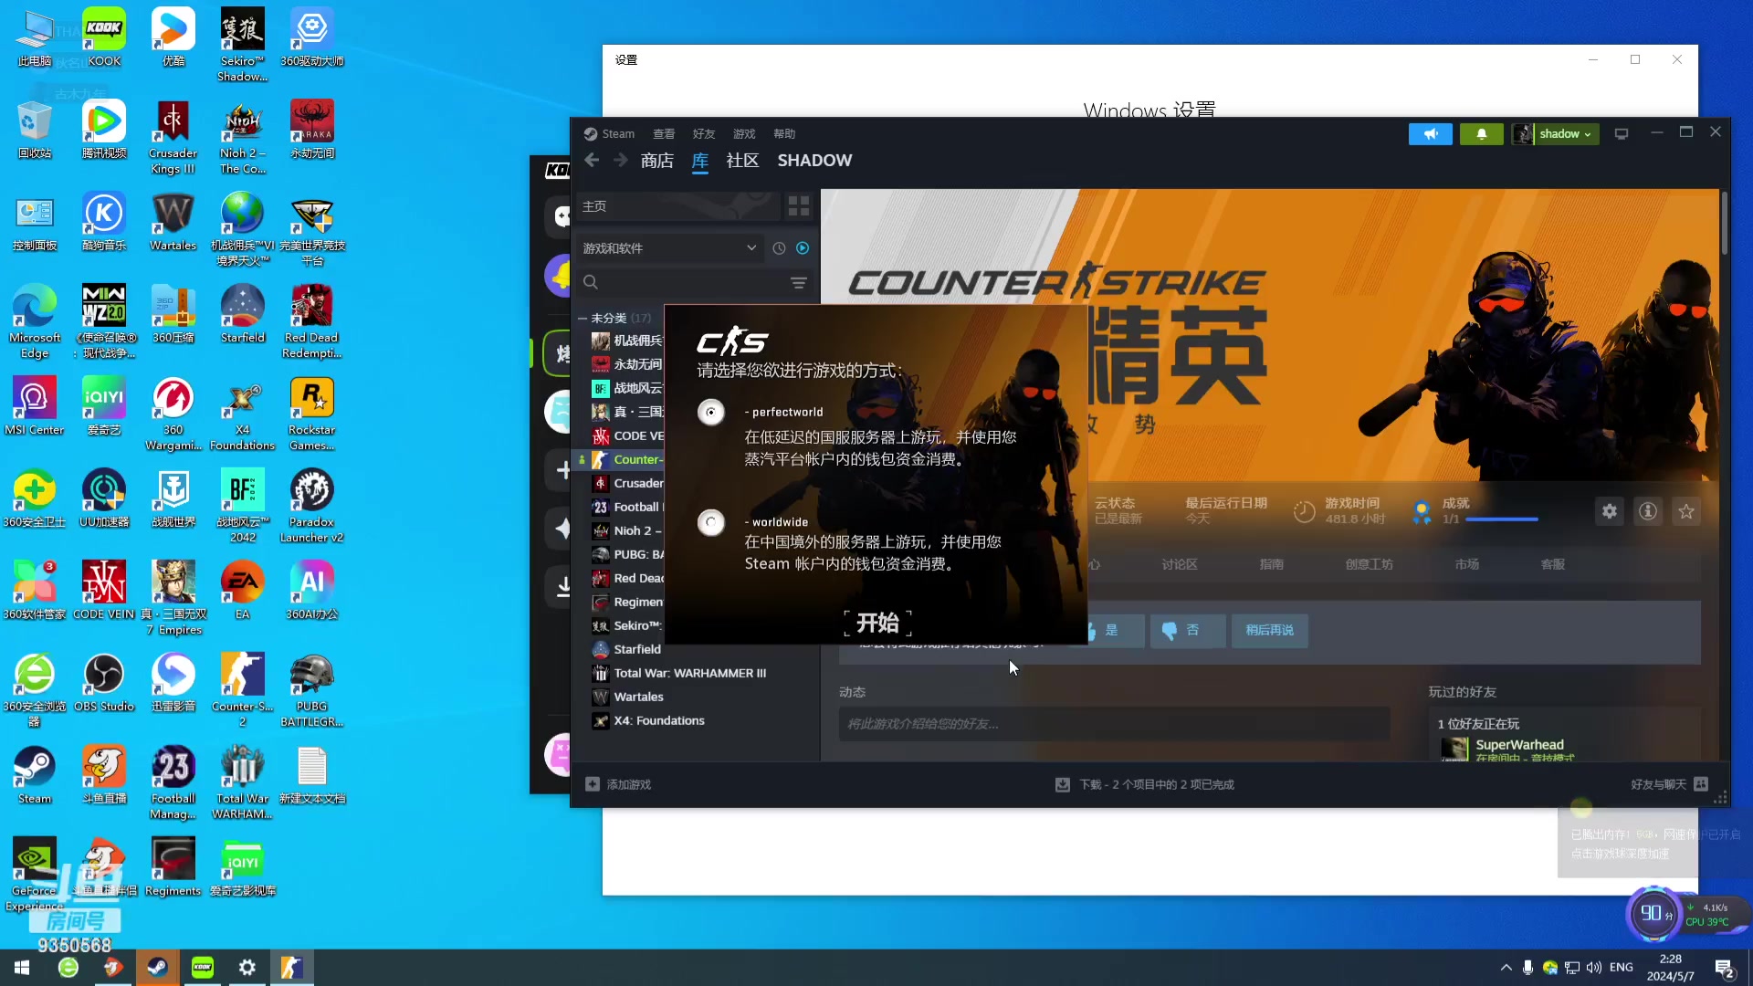Viewport: 1753px width, 986px height.
Task: Open KOOK from Windows taskbar
Action: click(202, 968)
